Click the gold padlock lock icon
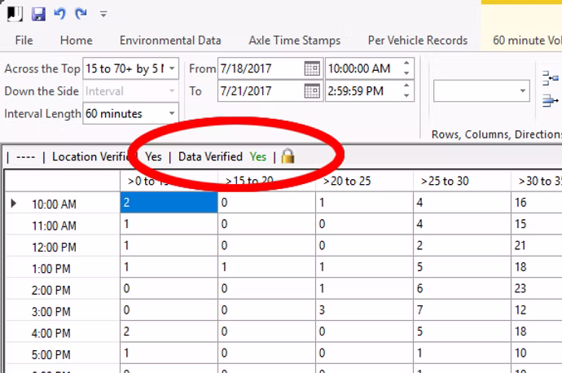Screen dimensions: 562x373 pos(288,156)
